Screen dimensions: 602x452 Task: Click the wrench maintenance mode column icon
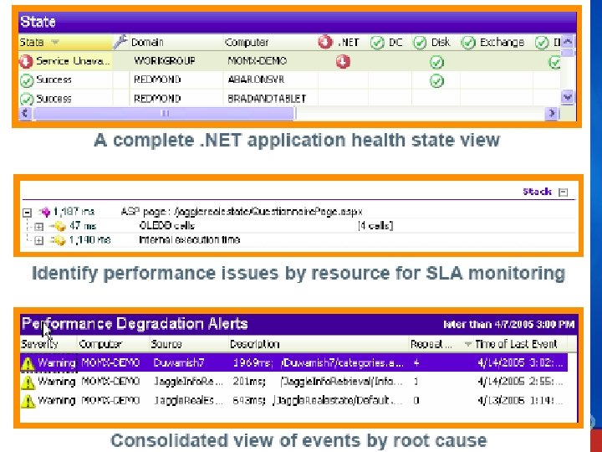[x=120, y=42]
